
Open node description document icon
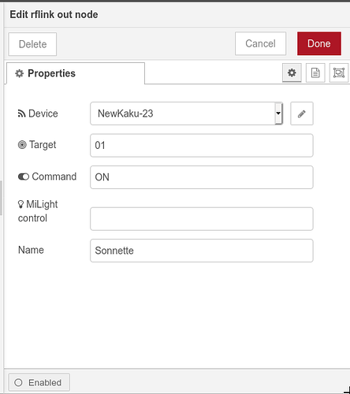pyautogui.click(x=315, y=72)
